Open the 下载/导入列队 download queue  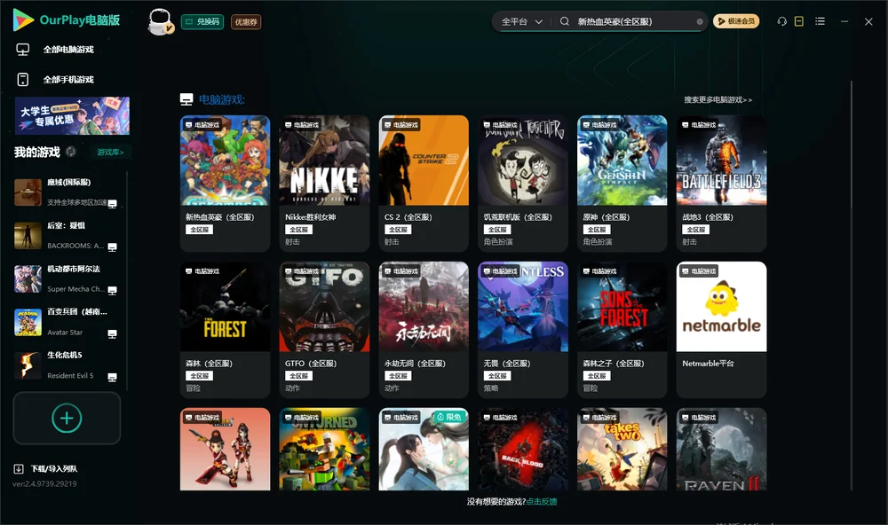tap(46, 468)
